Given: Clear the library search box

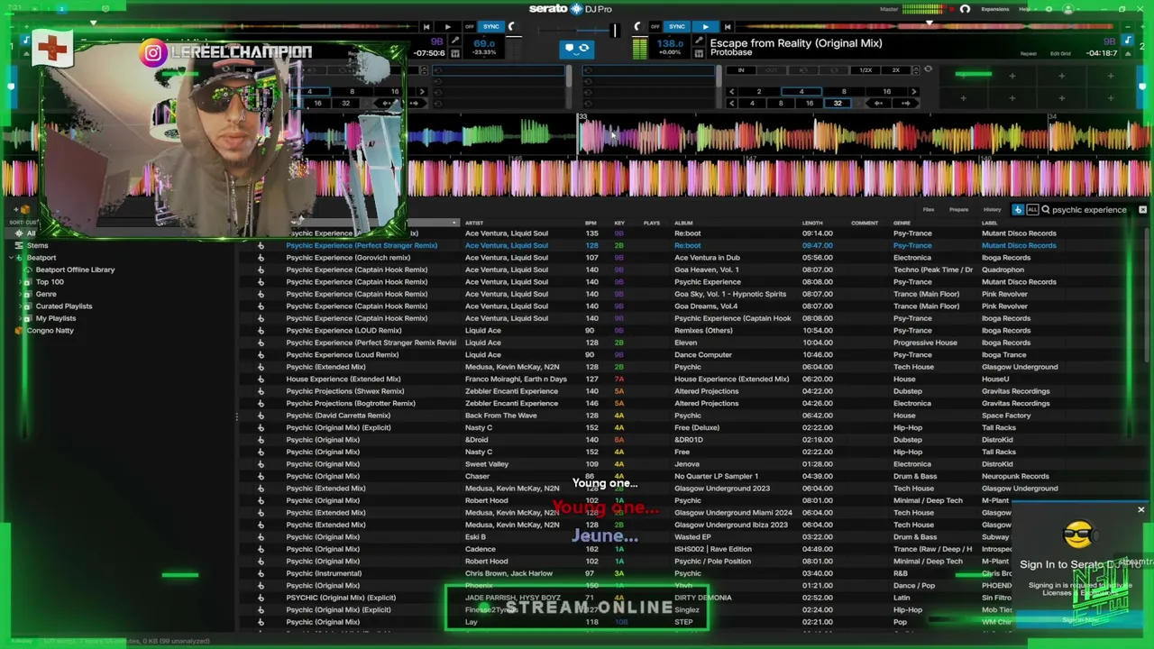Looking at the screenshot, I should 1142,210.
